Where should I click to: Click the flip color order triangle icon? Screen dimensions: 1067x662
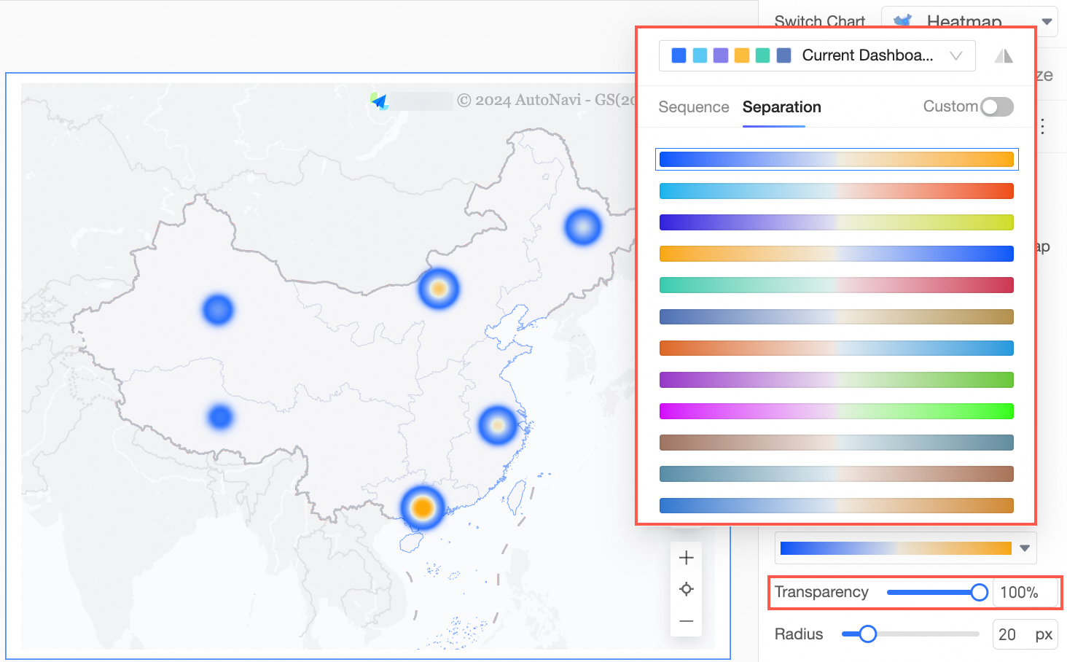1004,55
